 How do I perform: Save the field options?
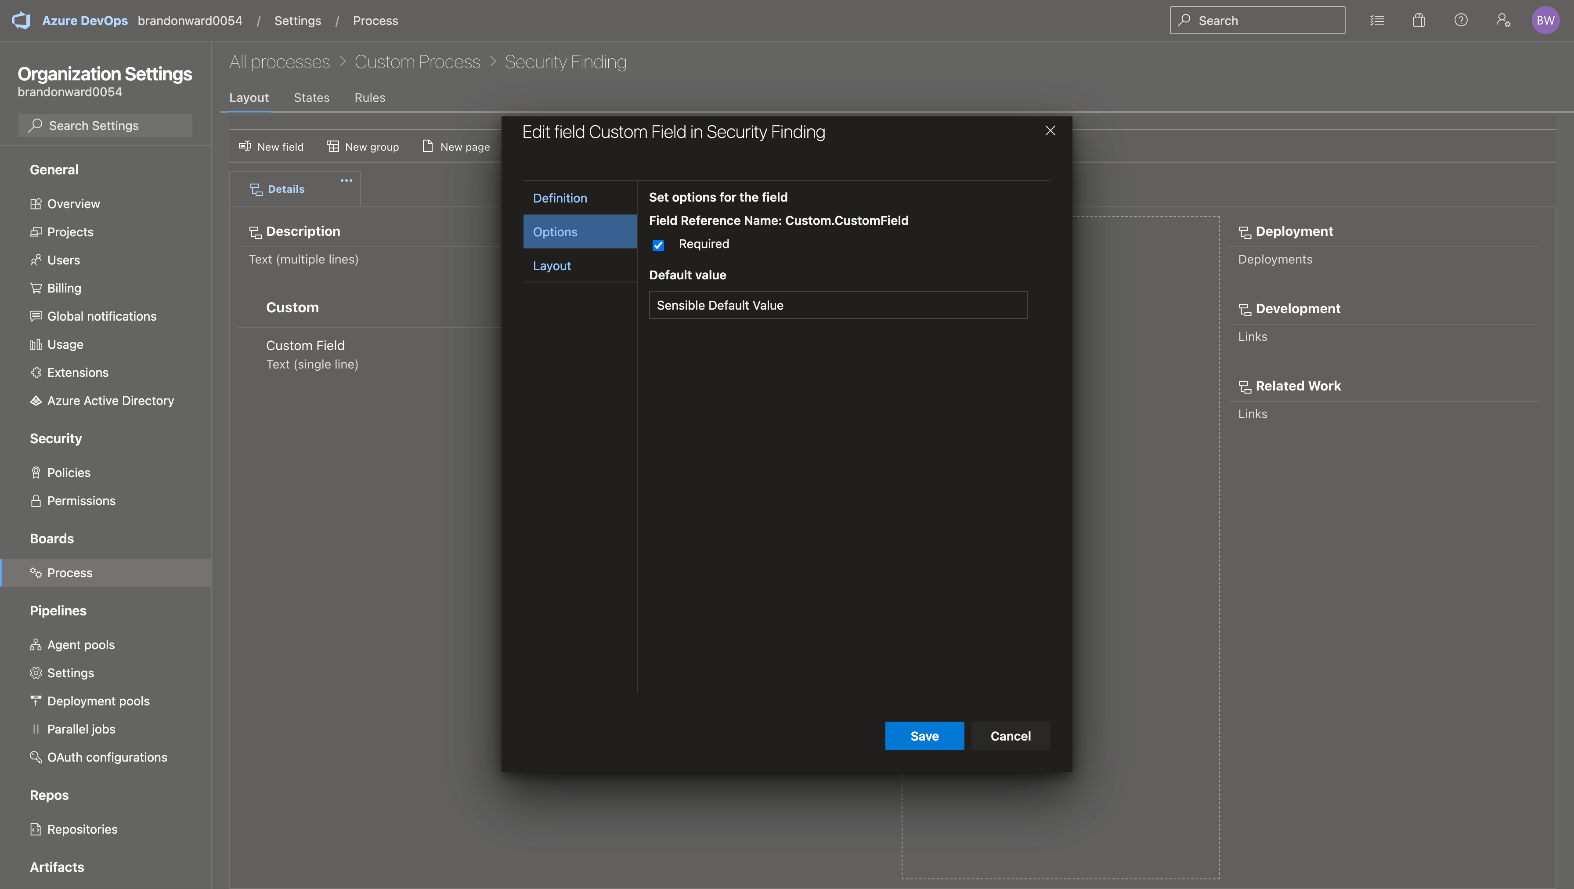(924, 736)
